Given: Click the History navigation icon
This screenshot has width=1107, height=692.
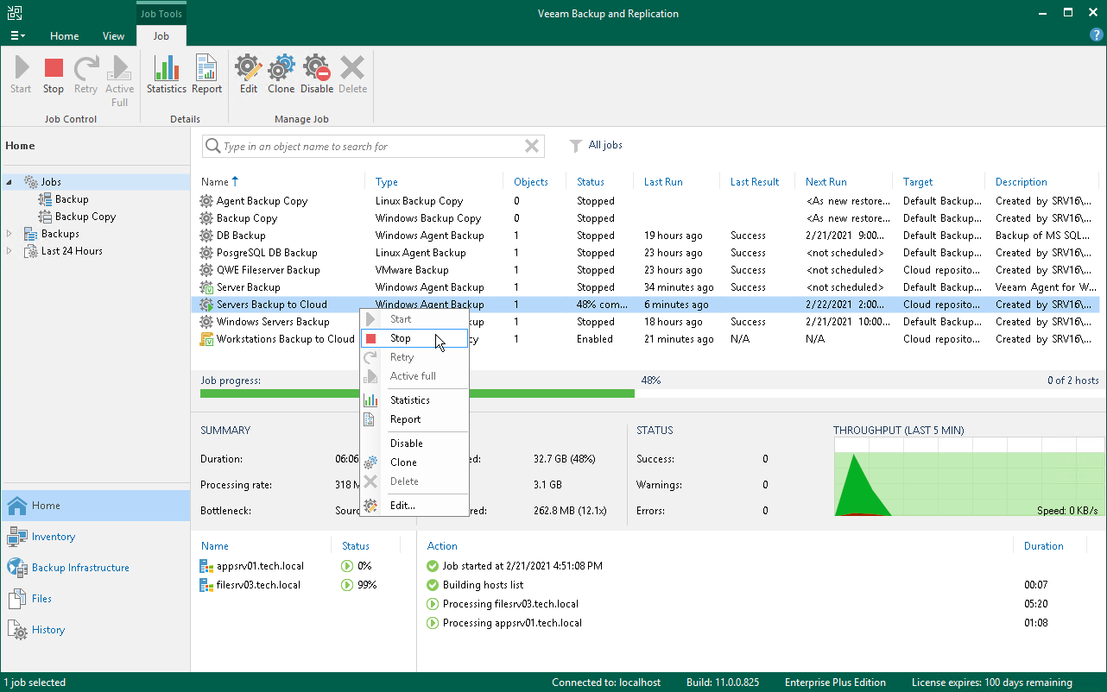Looking at the screenshot, I should [17, 630].
